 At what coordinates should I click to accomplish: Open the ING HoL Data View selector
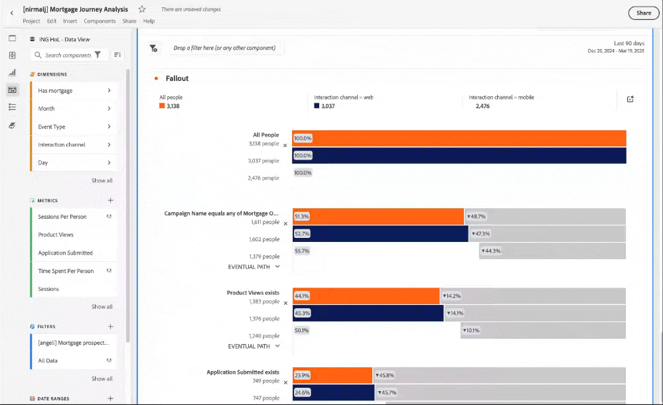(x=60, y=39)
